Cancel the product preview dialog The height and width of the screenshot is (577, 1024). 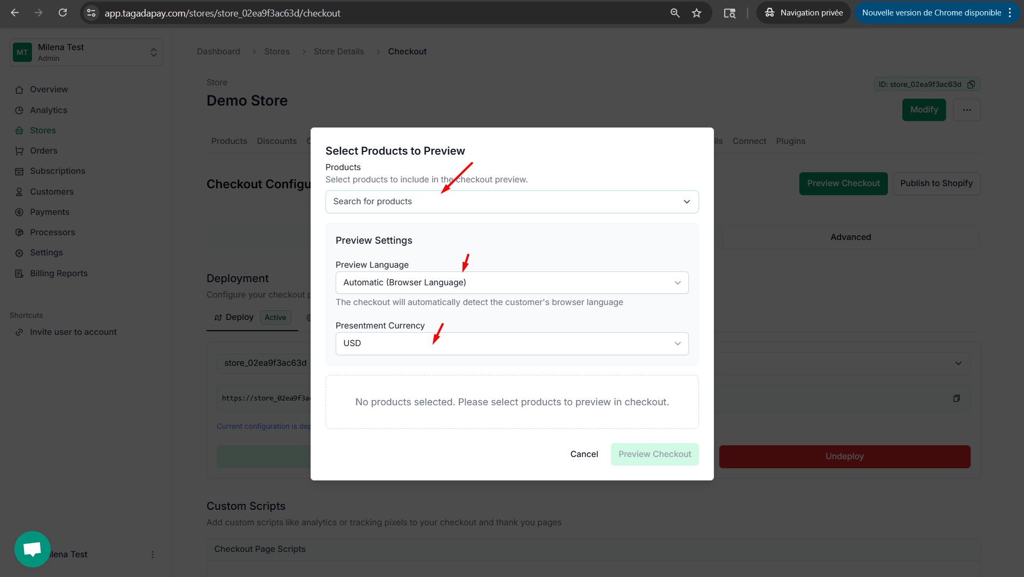point(584,454)
